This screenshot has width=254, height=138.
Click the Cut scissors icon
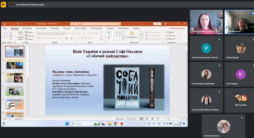[x=11, y=33]
